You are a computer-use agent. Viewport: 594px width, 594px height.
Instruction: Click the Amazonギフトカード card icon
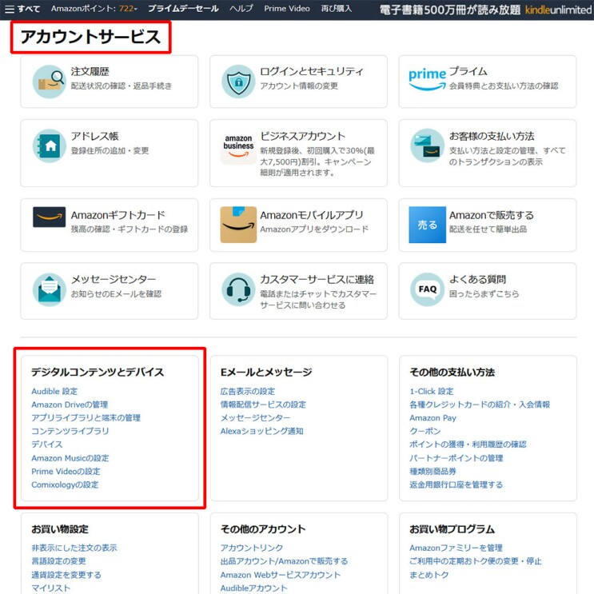50,217
